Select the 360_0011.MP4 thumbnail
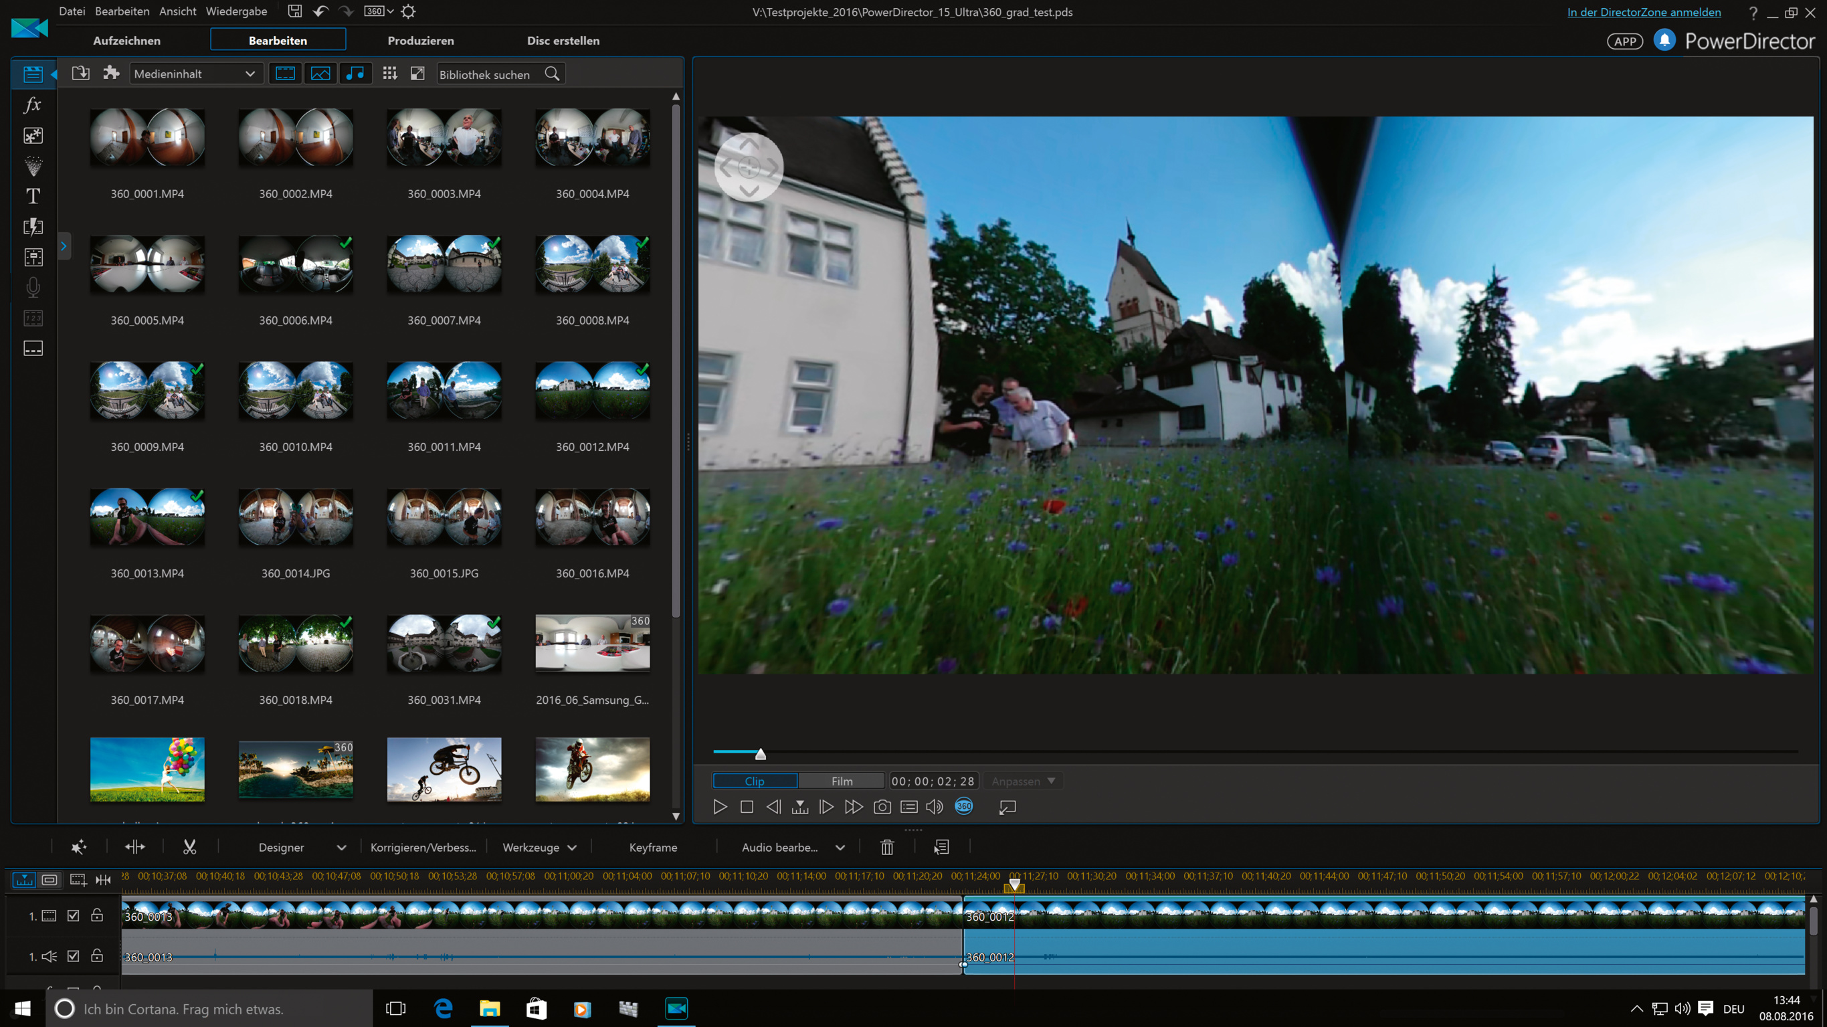 click(x=444, y=391)
